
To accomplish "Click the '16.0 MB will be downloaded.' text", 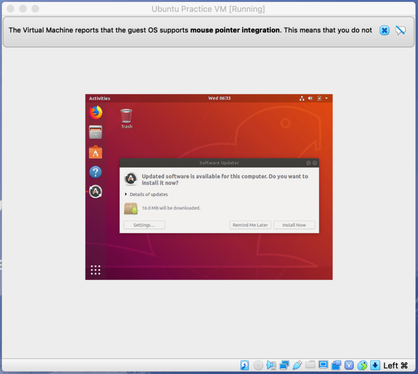I will point(171,208).
